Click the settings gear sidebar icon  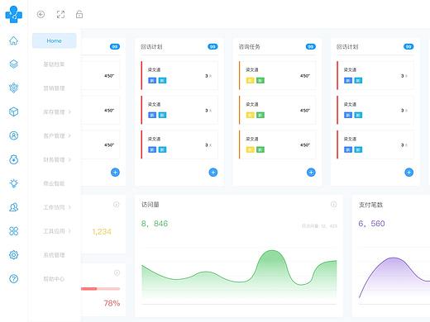(13, 255)
